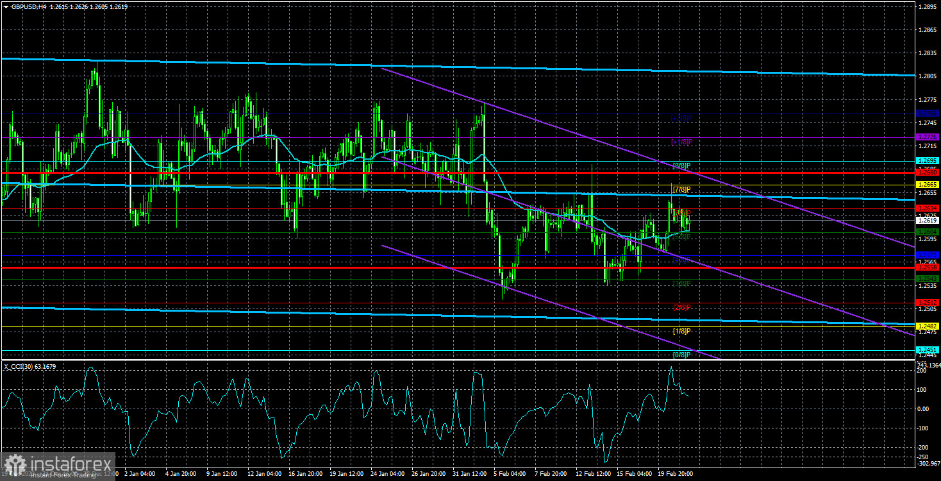This screenshot has width=941, height=481.
Task: Click the 31 Jan 12:00 time label
Action: point(470,474)
